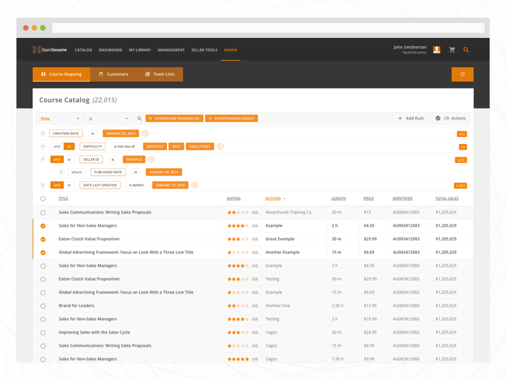Switch to the Customers tab
This screenshot has width=506, height=379.
114,74
